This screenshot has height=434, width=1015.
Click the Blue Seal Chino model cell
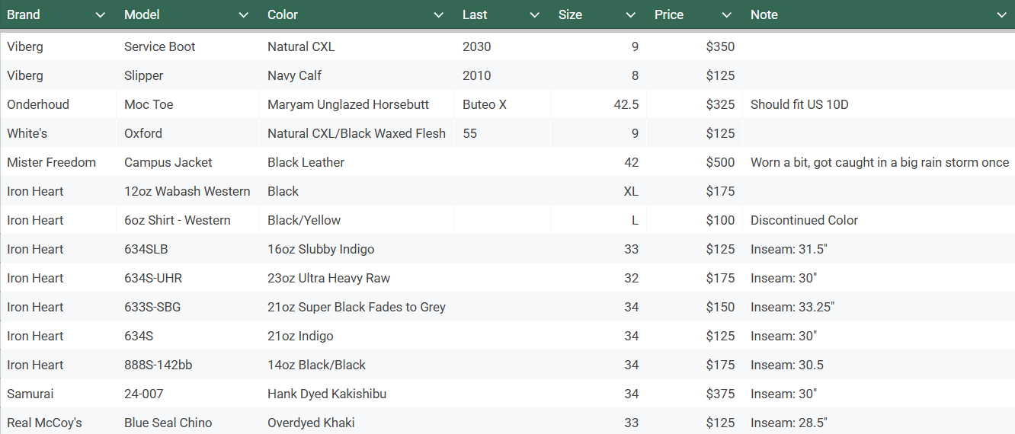tap(187, 422)
